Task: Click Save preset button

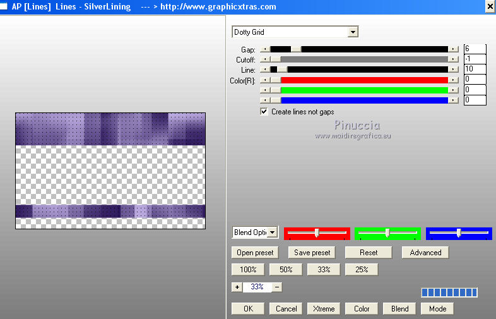Action: [312, 253]
